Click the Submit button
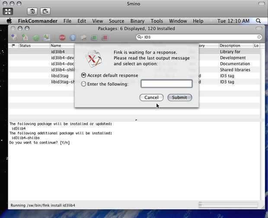268x218 pixels. click(x=180, y=98)
